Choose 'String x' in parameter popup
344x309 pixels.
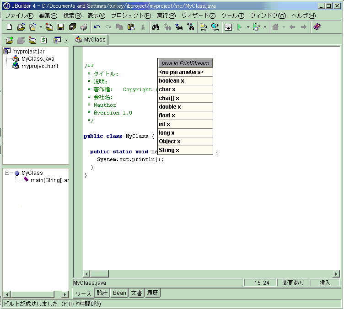tap(169, 150)
